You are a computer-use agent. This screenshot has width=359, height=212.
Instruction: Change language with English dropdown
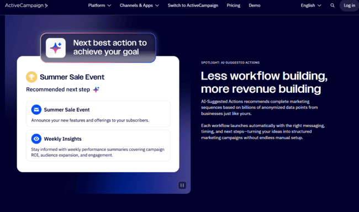coord(311,6)
